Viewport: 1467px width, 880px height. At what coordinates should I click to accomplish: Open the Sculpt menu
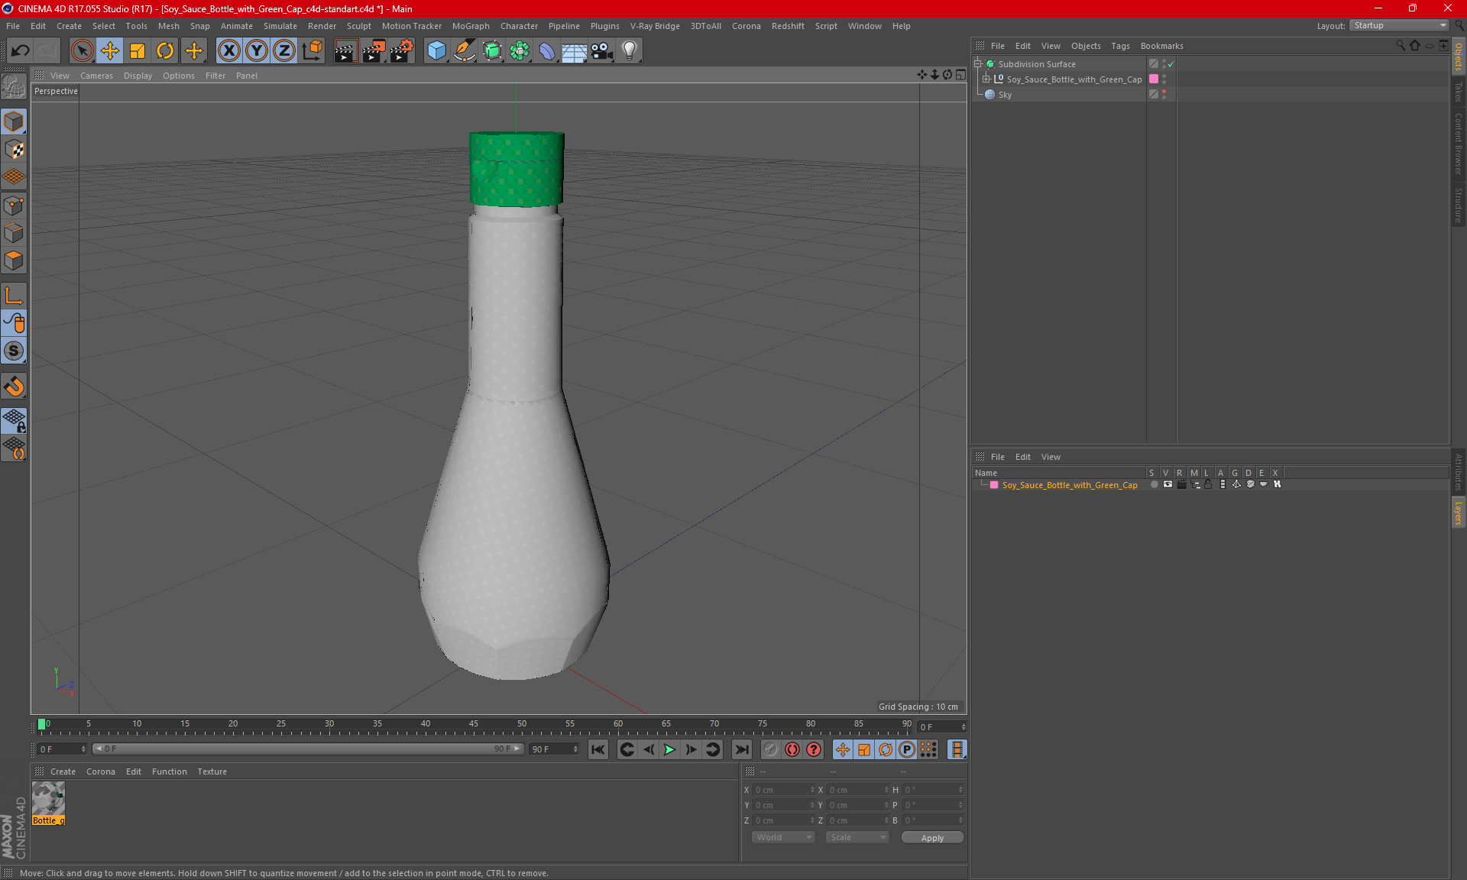point(358,26)
